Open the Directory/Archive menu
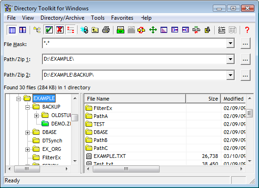The image size is (259, 188). pos(63,18)
